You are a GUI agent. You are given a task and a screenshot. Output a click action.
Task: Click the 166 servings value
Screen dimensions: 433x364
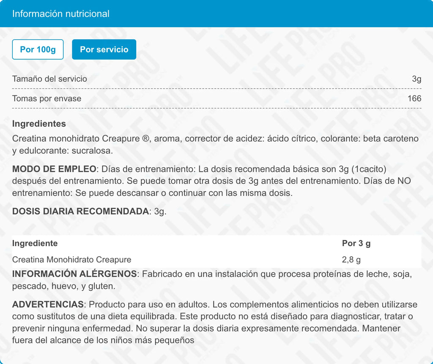[x=414, y=98]
